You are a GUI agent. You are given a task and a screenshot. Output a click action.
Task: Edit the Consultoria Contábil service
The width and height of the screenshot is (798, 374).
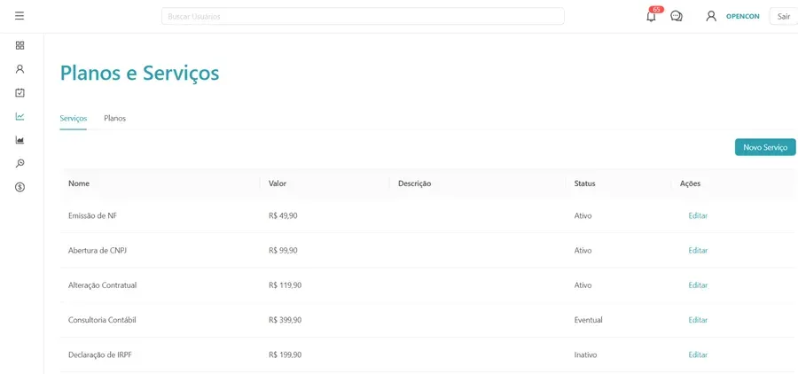pos(698,320)
